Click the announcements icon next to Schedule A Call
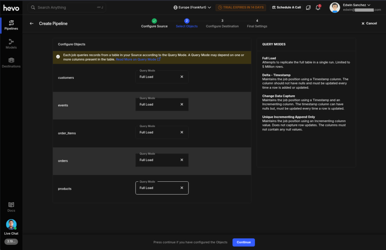This screenshot has height=250, width=386. [x=308, y=8]
